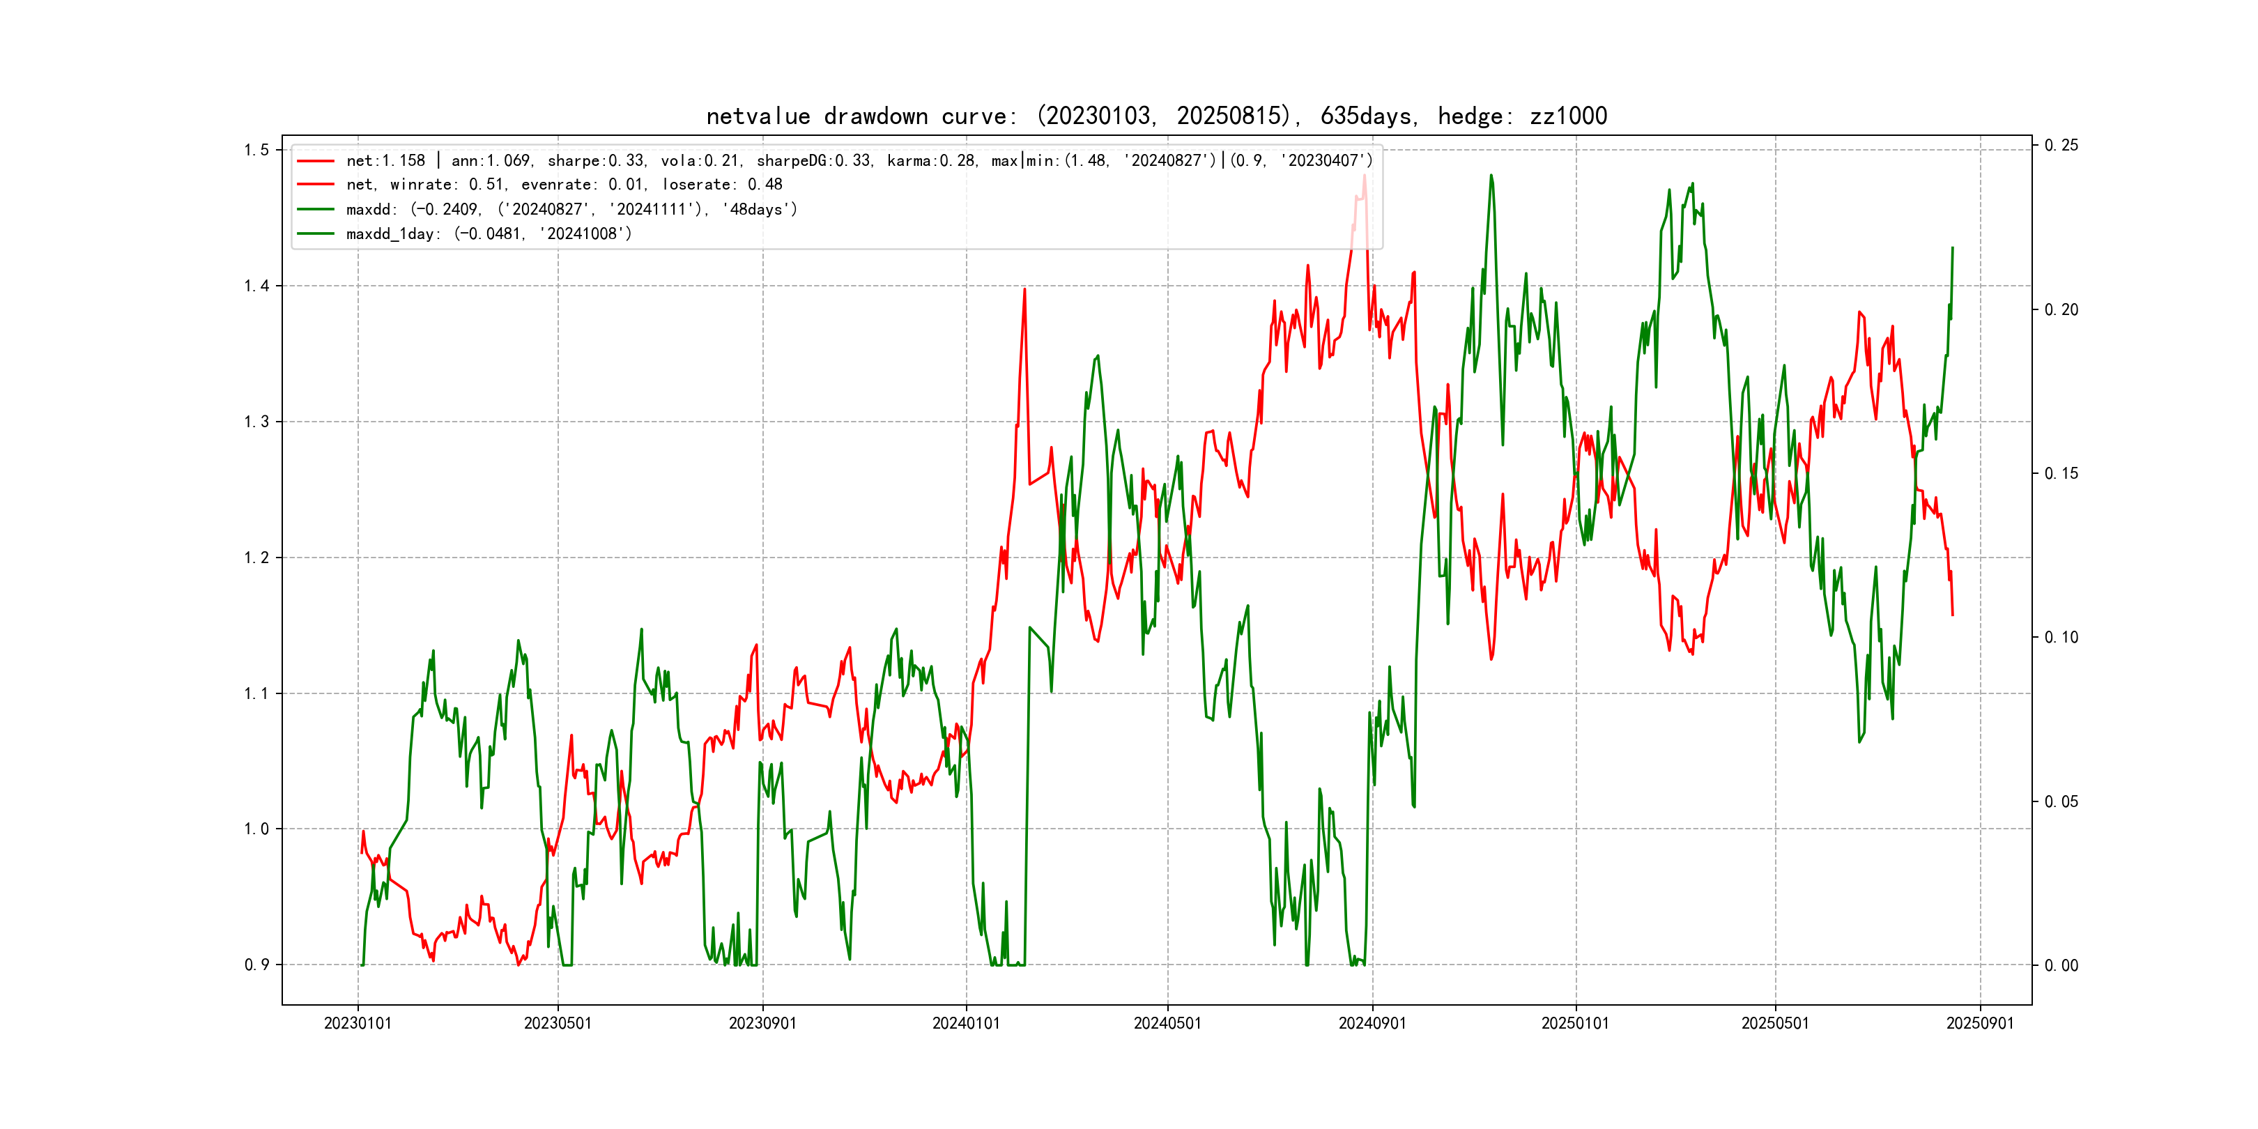Viewport: 2258px width, 1129px height.
Task: Click right y-axis tick label 0.10
Action: click(x=2061, y=637)
